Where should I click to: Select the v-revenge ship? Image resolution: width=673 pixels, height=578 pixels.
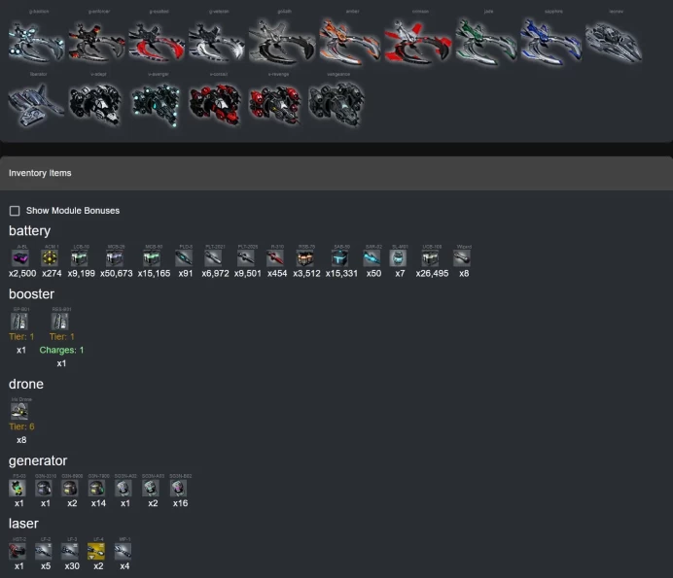coord(274,105)
